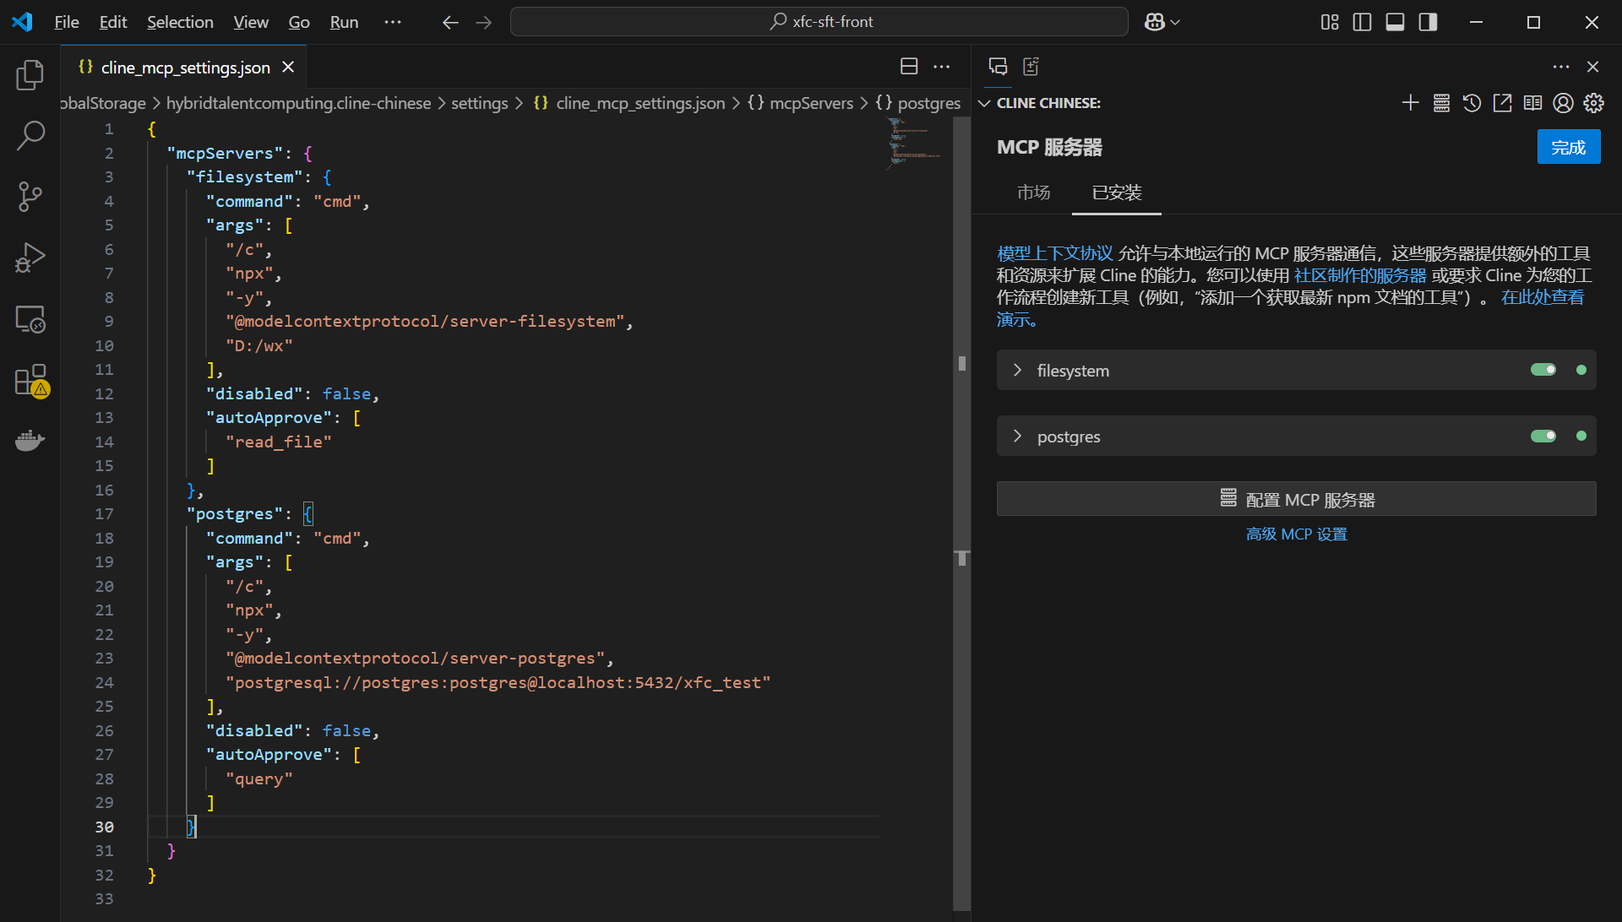Open Run and Debug view
Screen dimensions: 1622x922
[x=30, y=258]
